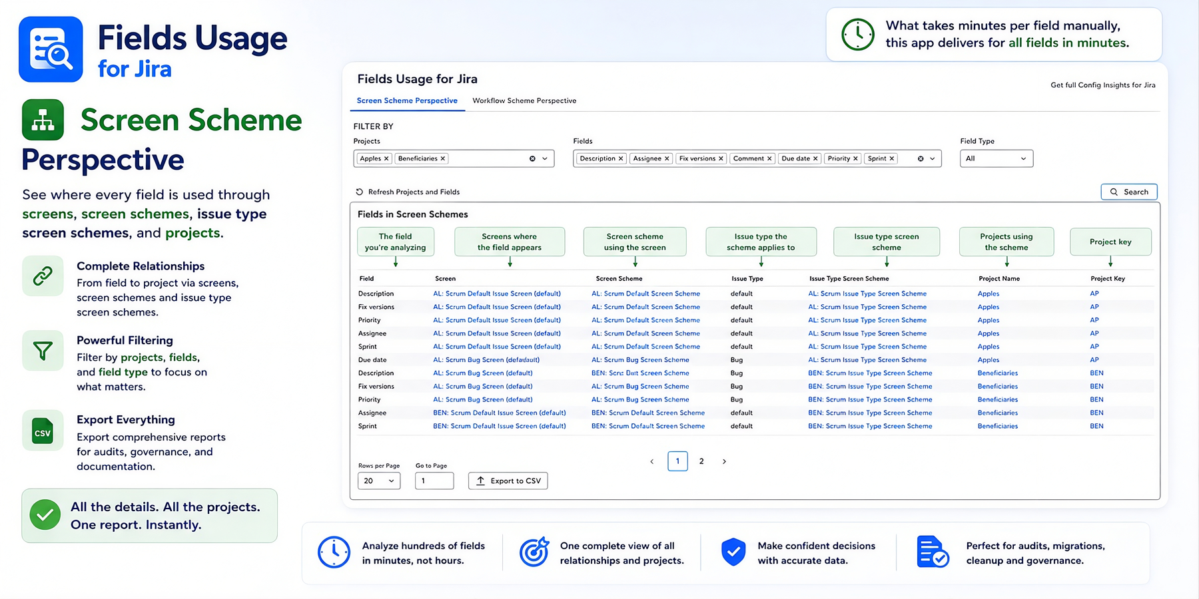Click the Field column header
Screen dimensions: 1199x599
click(x=366, y=278)
